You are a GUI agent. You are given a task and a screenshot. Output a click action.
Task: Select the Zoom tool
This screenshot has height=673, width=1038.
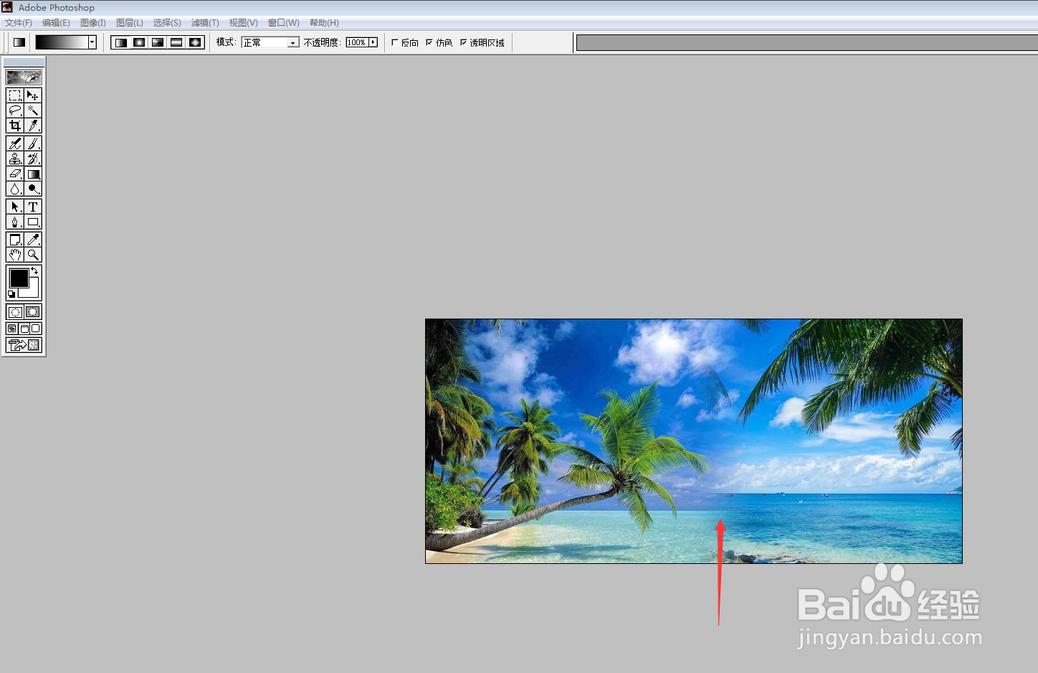33,255
